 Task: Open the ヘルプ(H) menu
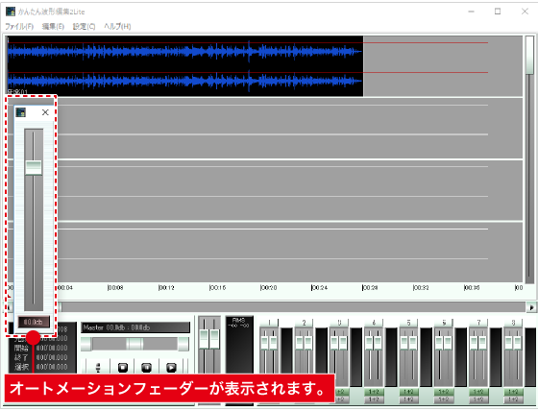point(117,27)
